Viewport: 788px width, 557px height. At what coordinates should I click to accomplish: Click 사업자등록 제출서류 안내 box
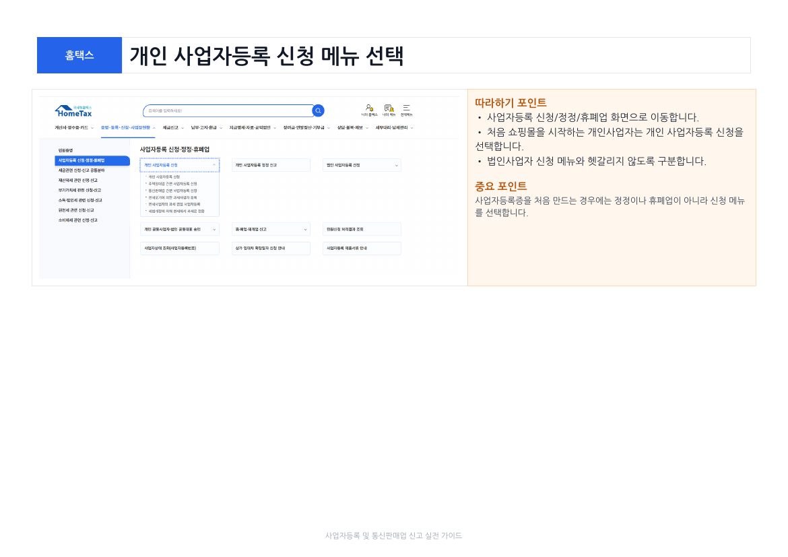tap(362, 249)
